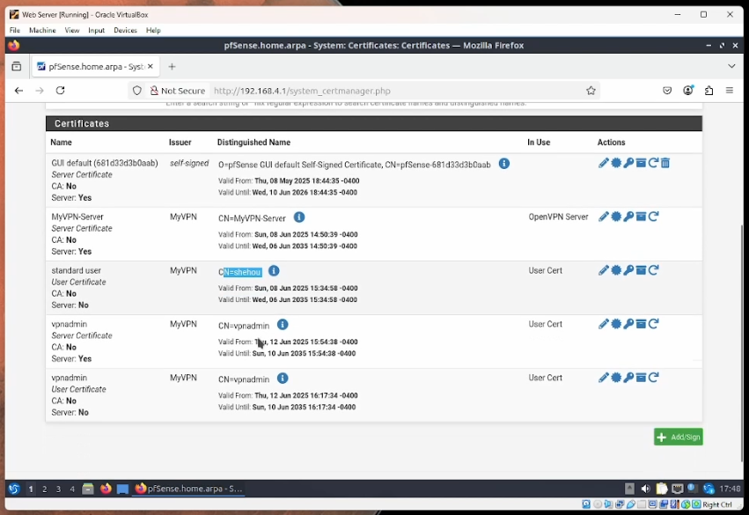This screenshot has height=515, width=749.
Task: Export the standard user certificate with the seal icon
Action: click(x=616, y=270)
